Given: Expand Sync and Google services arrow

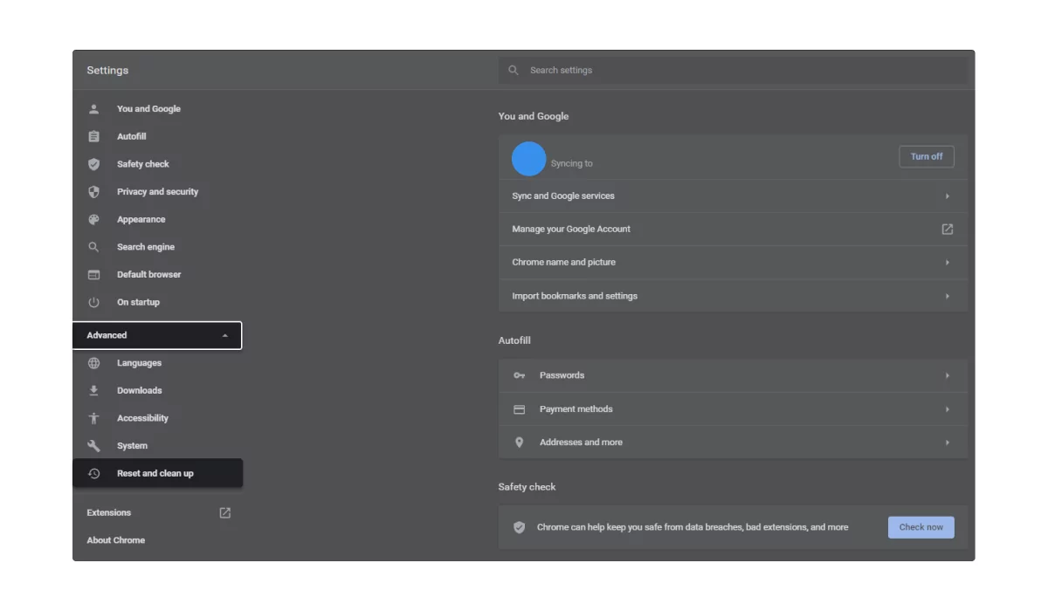Looking at the screenshot, I should [x=947, y=196].
